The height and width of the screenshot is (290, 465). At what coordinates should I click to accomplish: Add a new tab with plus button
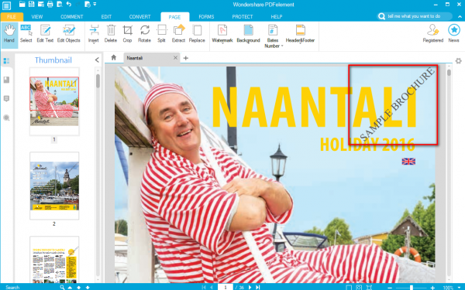(186, 58)
